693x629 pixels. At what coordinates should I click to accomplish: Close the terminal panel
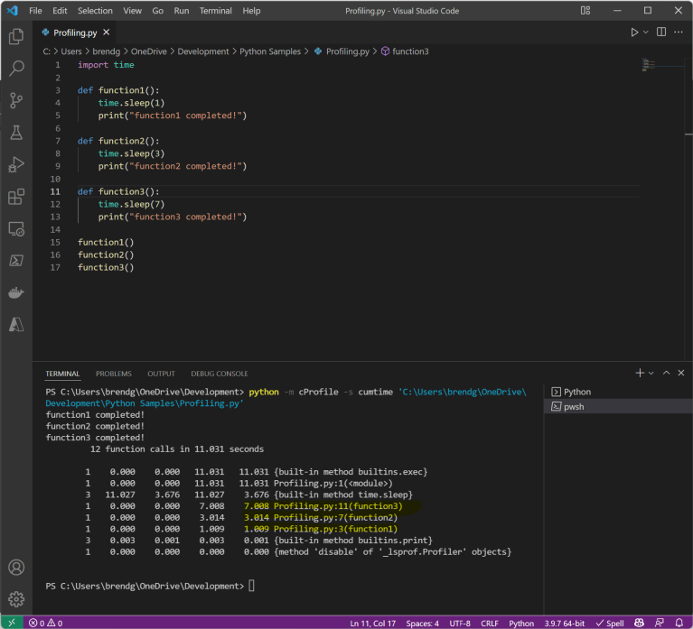point(681,373)
